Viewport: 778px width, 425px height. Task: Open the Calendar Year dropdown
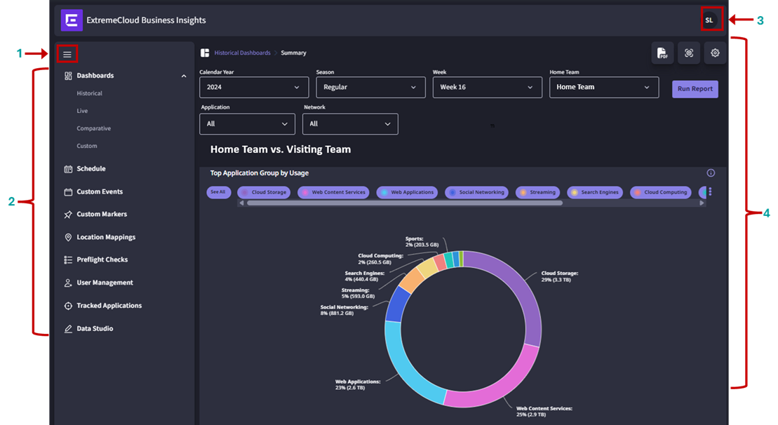(x=254, y=87)
